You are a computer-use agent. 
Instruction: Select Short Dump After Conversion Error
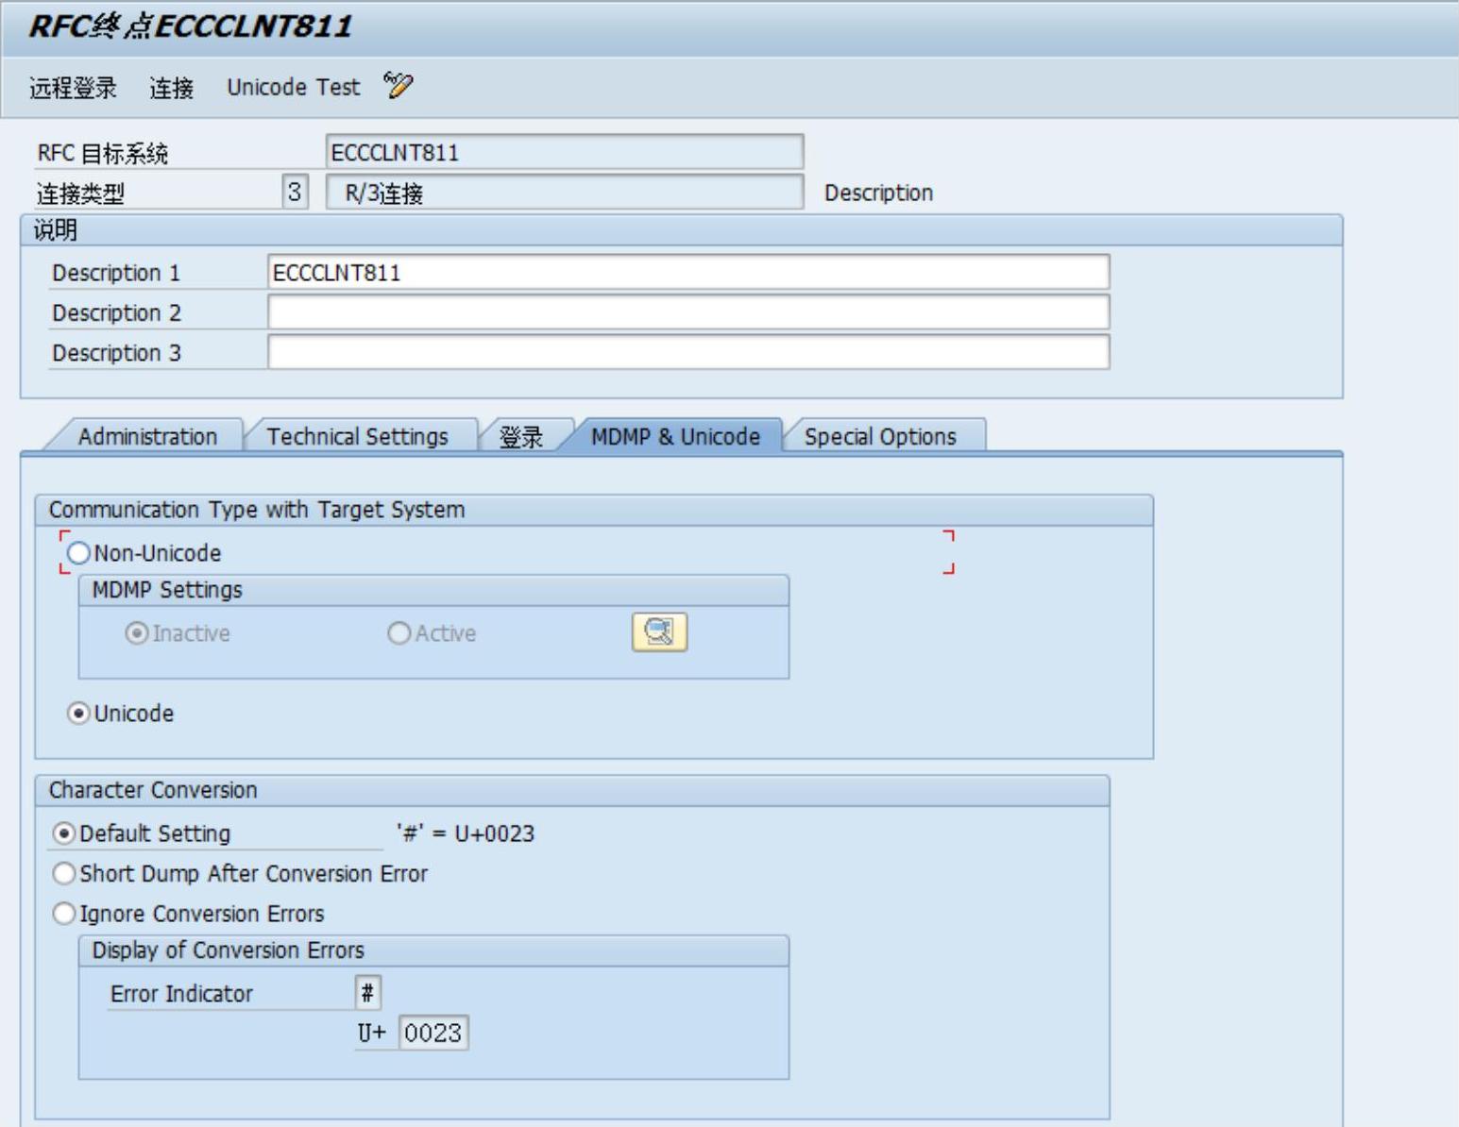[63, 874]
